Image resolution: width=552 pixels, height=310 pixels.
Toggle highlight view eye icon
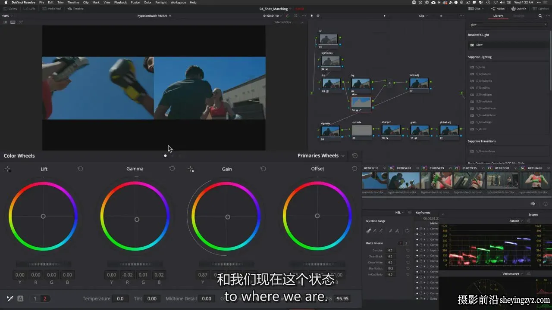533,204
